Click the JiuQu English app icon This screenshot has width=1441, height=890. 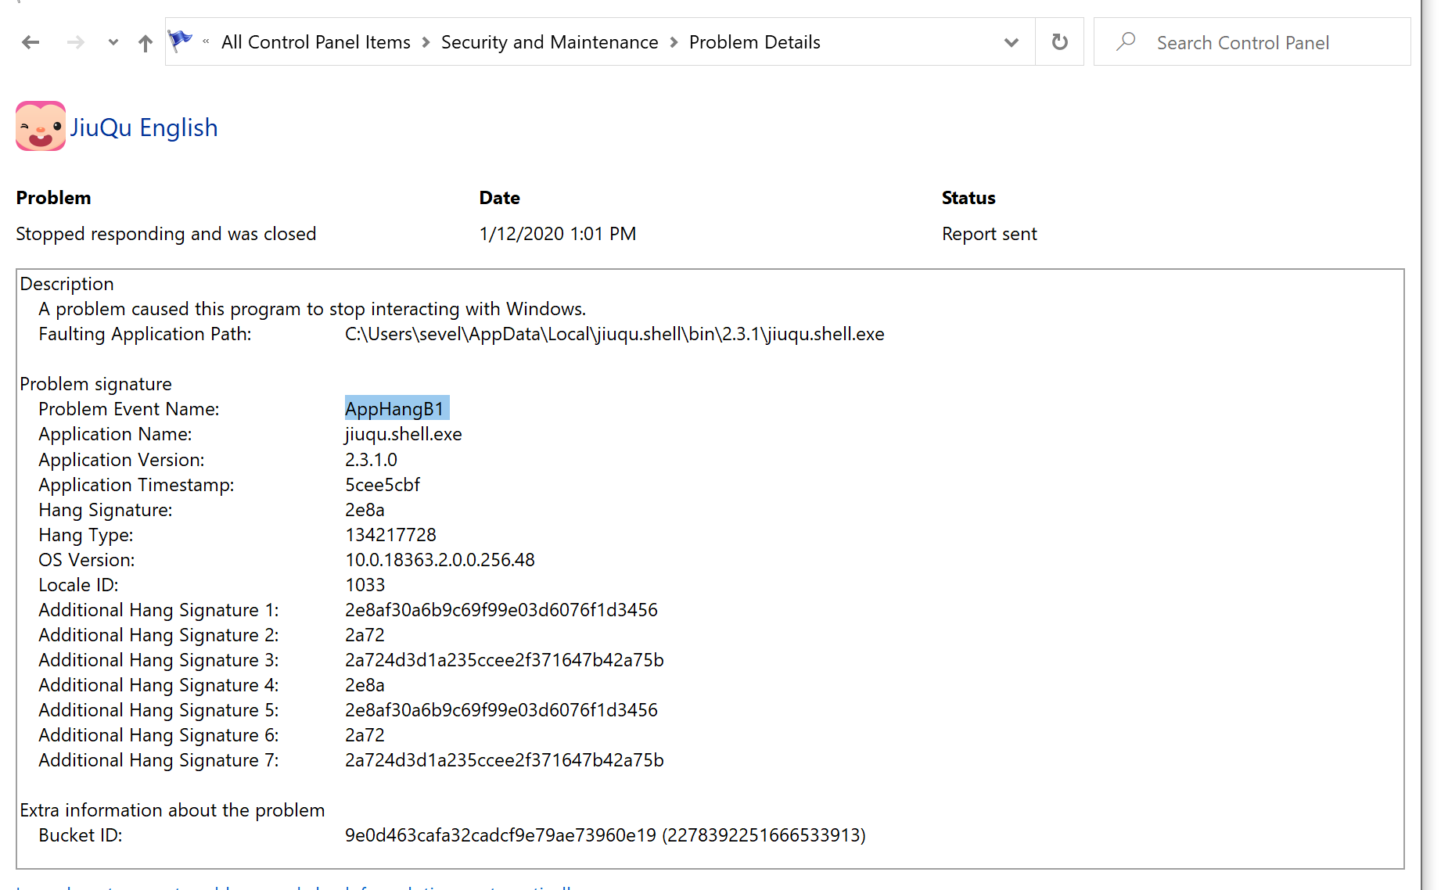pos(41,126)
